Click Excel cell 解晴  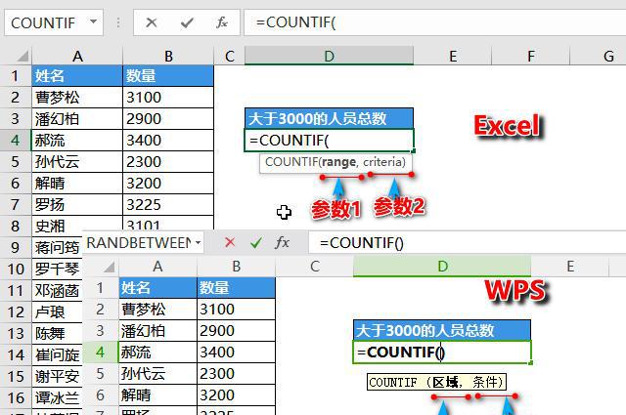click(77, 184)
